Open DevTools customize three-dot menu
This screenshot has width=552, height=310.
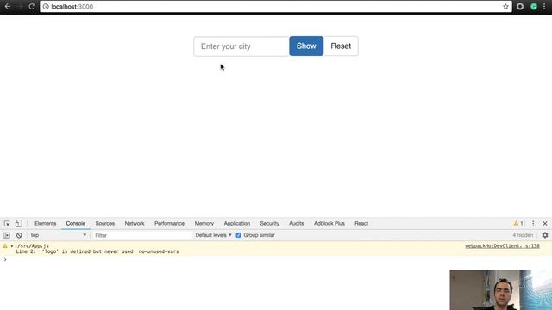[x=533, y=224]
